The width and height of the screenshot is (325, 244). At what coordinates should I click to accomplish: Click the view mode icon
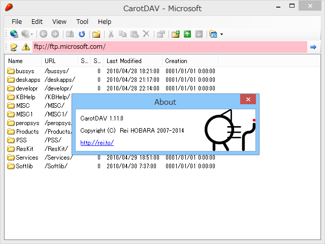[x=213, y=34]
